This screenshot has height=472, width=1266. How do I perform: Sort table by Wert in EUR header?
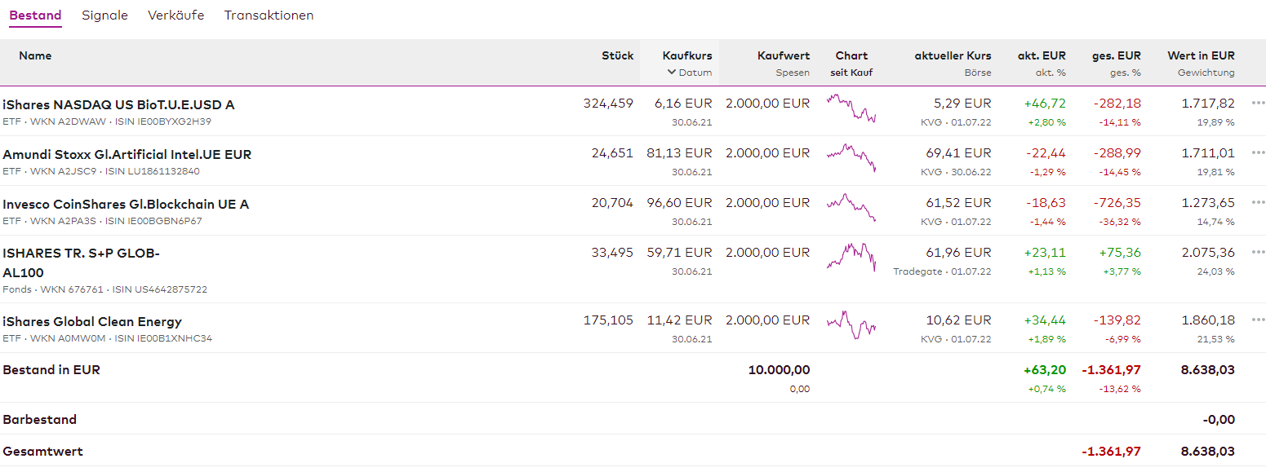tap(1201, 56)
